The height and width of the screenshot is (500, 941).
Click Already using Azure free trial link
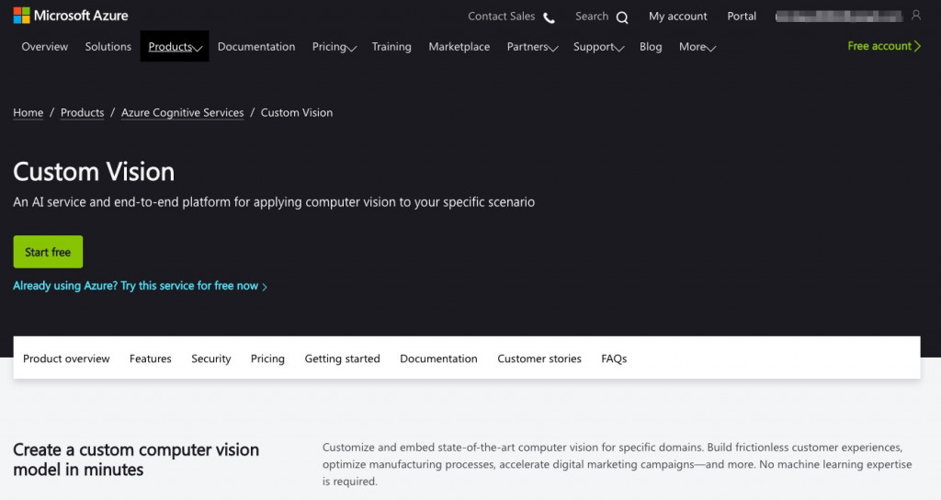pos(140,286)
